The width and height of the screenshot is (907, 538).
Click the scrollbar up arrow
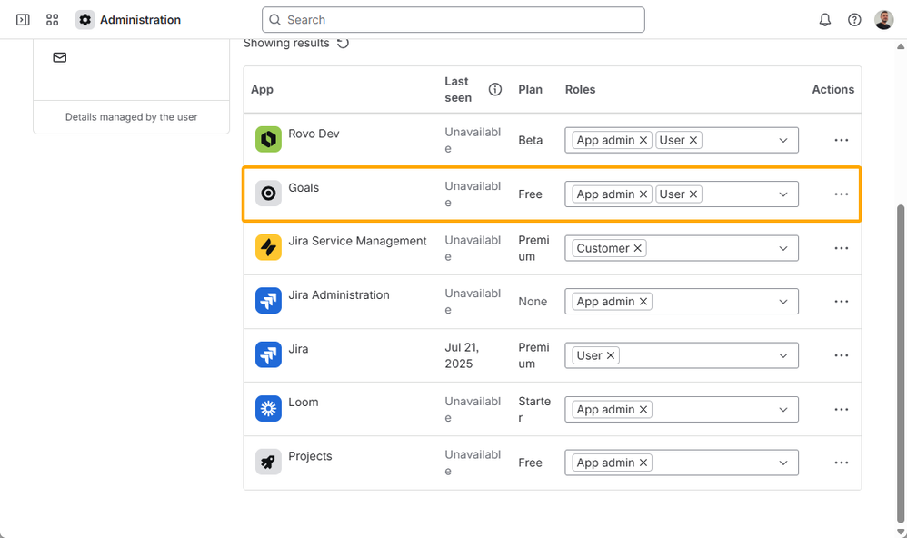click(x=900, y=46)
